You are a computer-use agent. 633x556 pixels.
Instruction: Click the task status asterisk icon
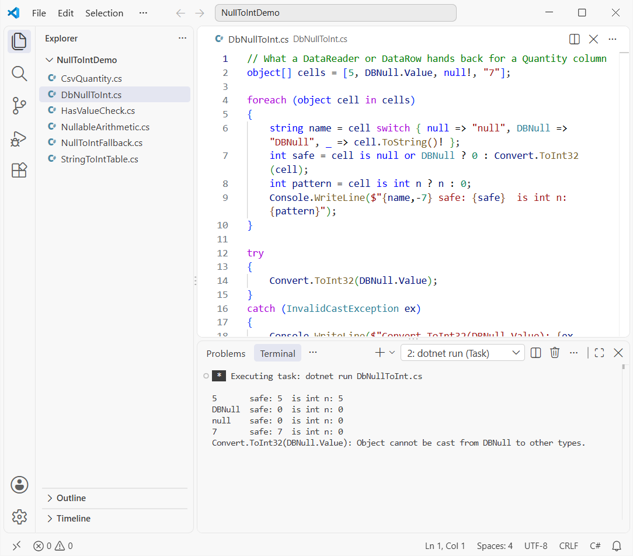coord(219,376)
